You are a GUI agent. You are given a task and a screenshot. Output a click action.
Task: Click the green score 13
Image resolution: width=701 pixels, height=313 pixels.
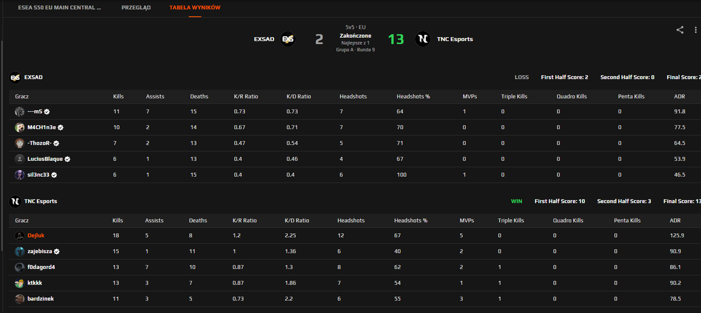tap(395, 39)
